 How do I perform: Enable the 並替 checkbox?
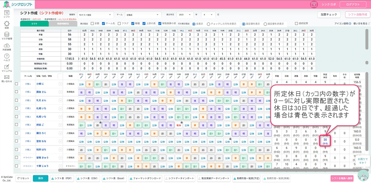pos(92,23)
